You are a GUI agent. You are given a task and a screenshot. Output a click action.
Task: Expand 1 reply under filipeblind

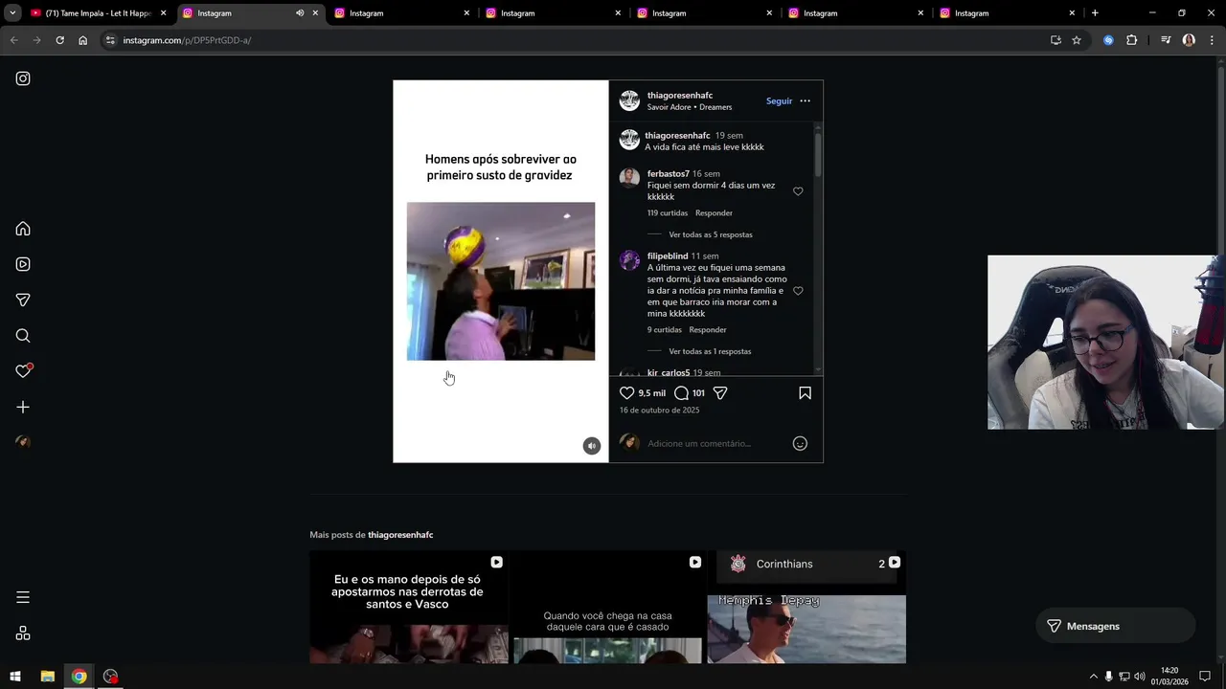[x=710, y=351]
